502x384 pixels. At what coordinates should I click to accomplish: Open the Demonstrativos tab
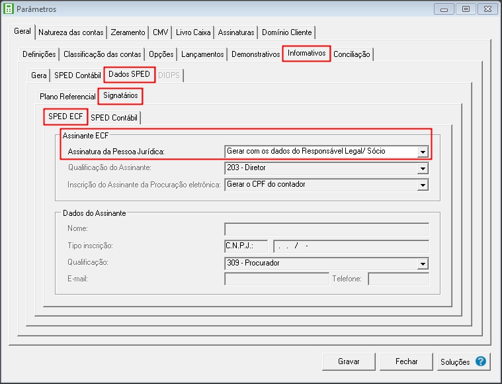click(x=255, y=54)
